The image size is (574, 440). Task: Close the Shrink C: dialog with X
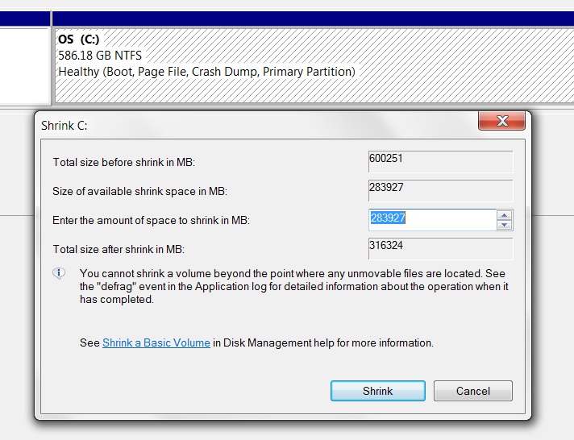pyautogui.click(x=502, y=121)
